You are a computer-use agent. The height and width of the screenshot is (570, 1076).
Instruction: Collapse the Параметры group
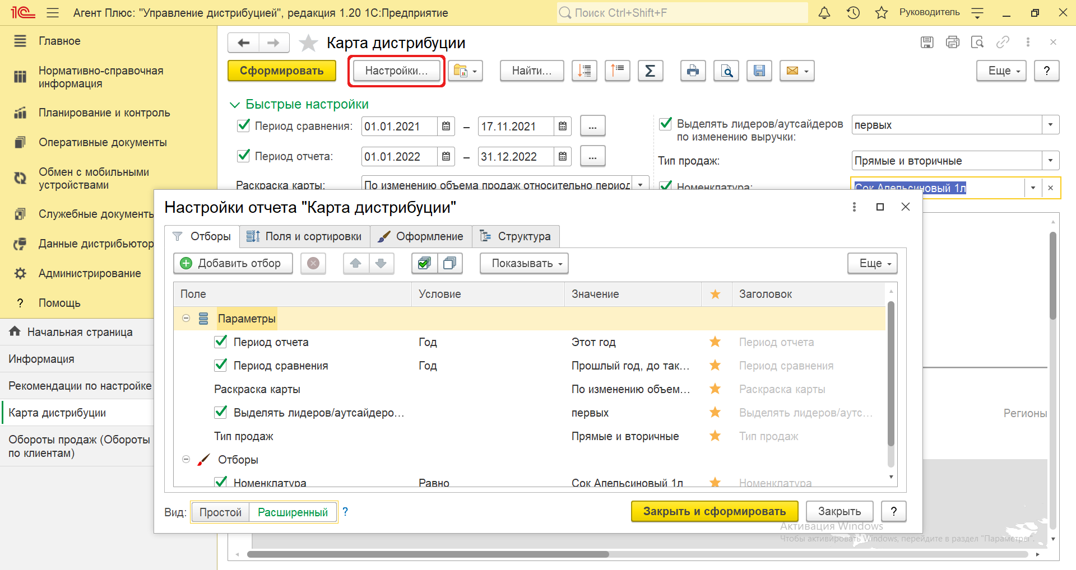[x=186, y=318]
